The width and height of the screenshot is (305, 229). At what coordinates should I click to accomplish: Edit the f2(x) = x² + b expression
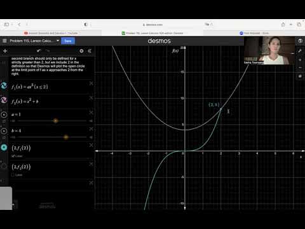[x=25, y=101]
